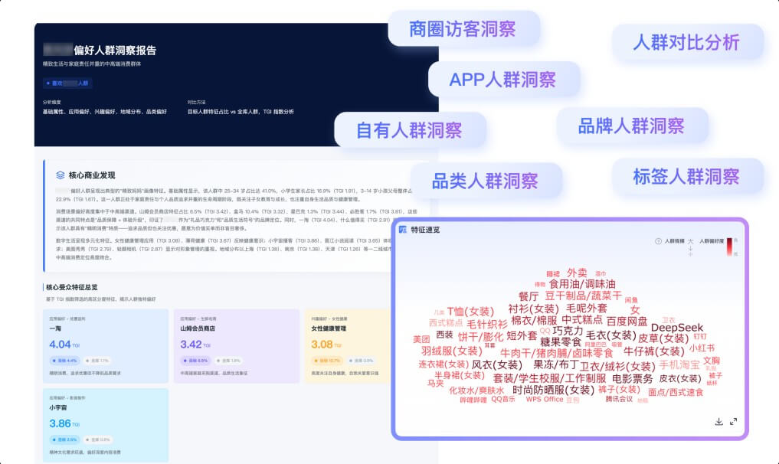Click 餐厅 in the word cloud
Image resolution: width=779 pixels, height=464 pixels.
528,296
